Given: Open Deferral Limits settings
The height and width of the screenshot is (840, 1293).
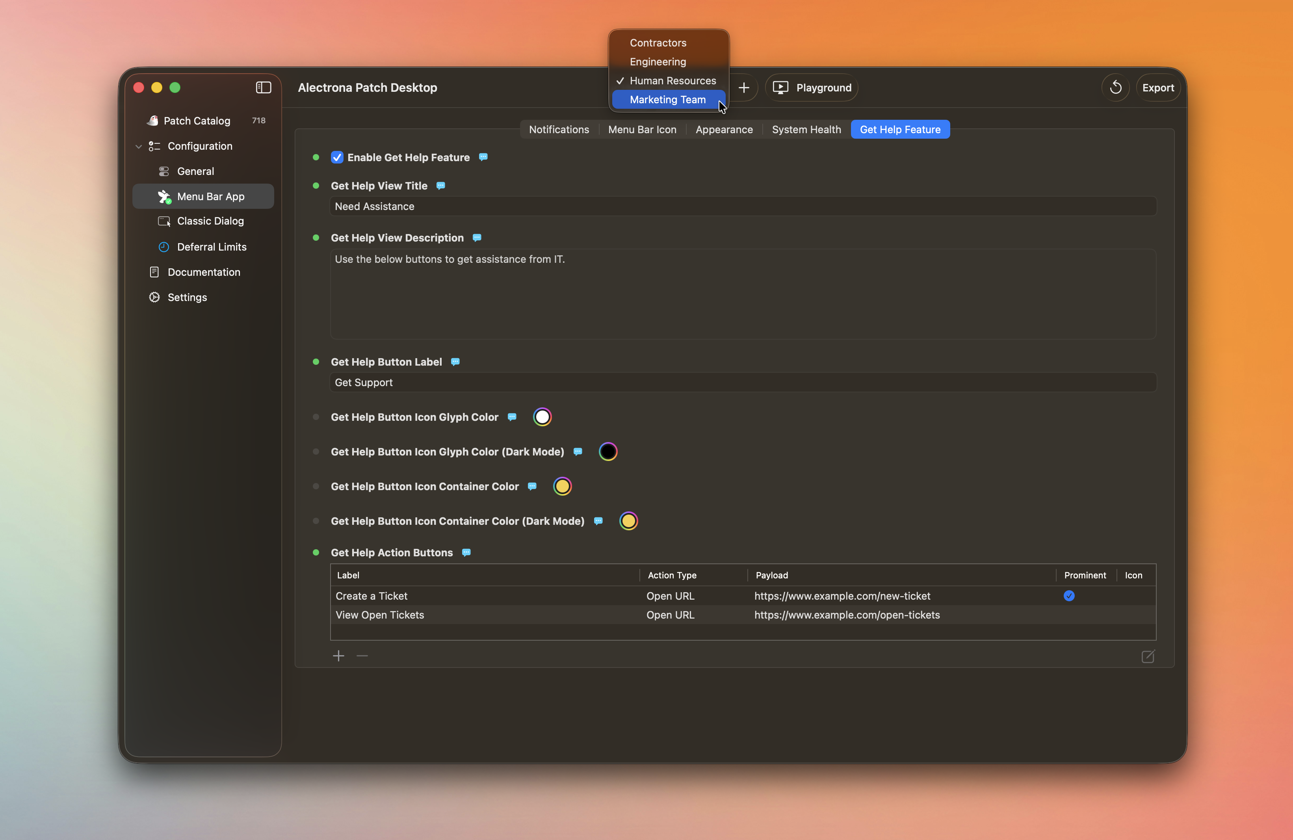Looking at the screenshot, I should click(203, 247).
